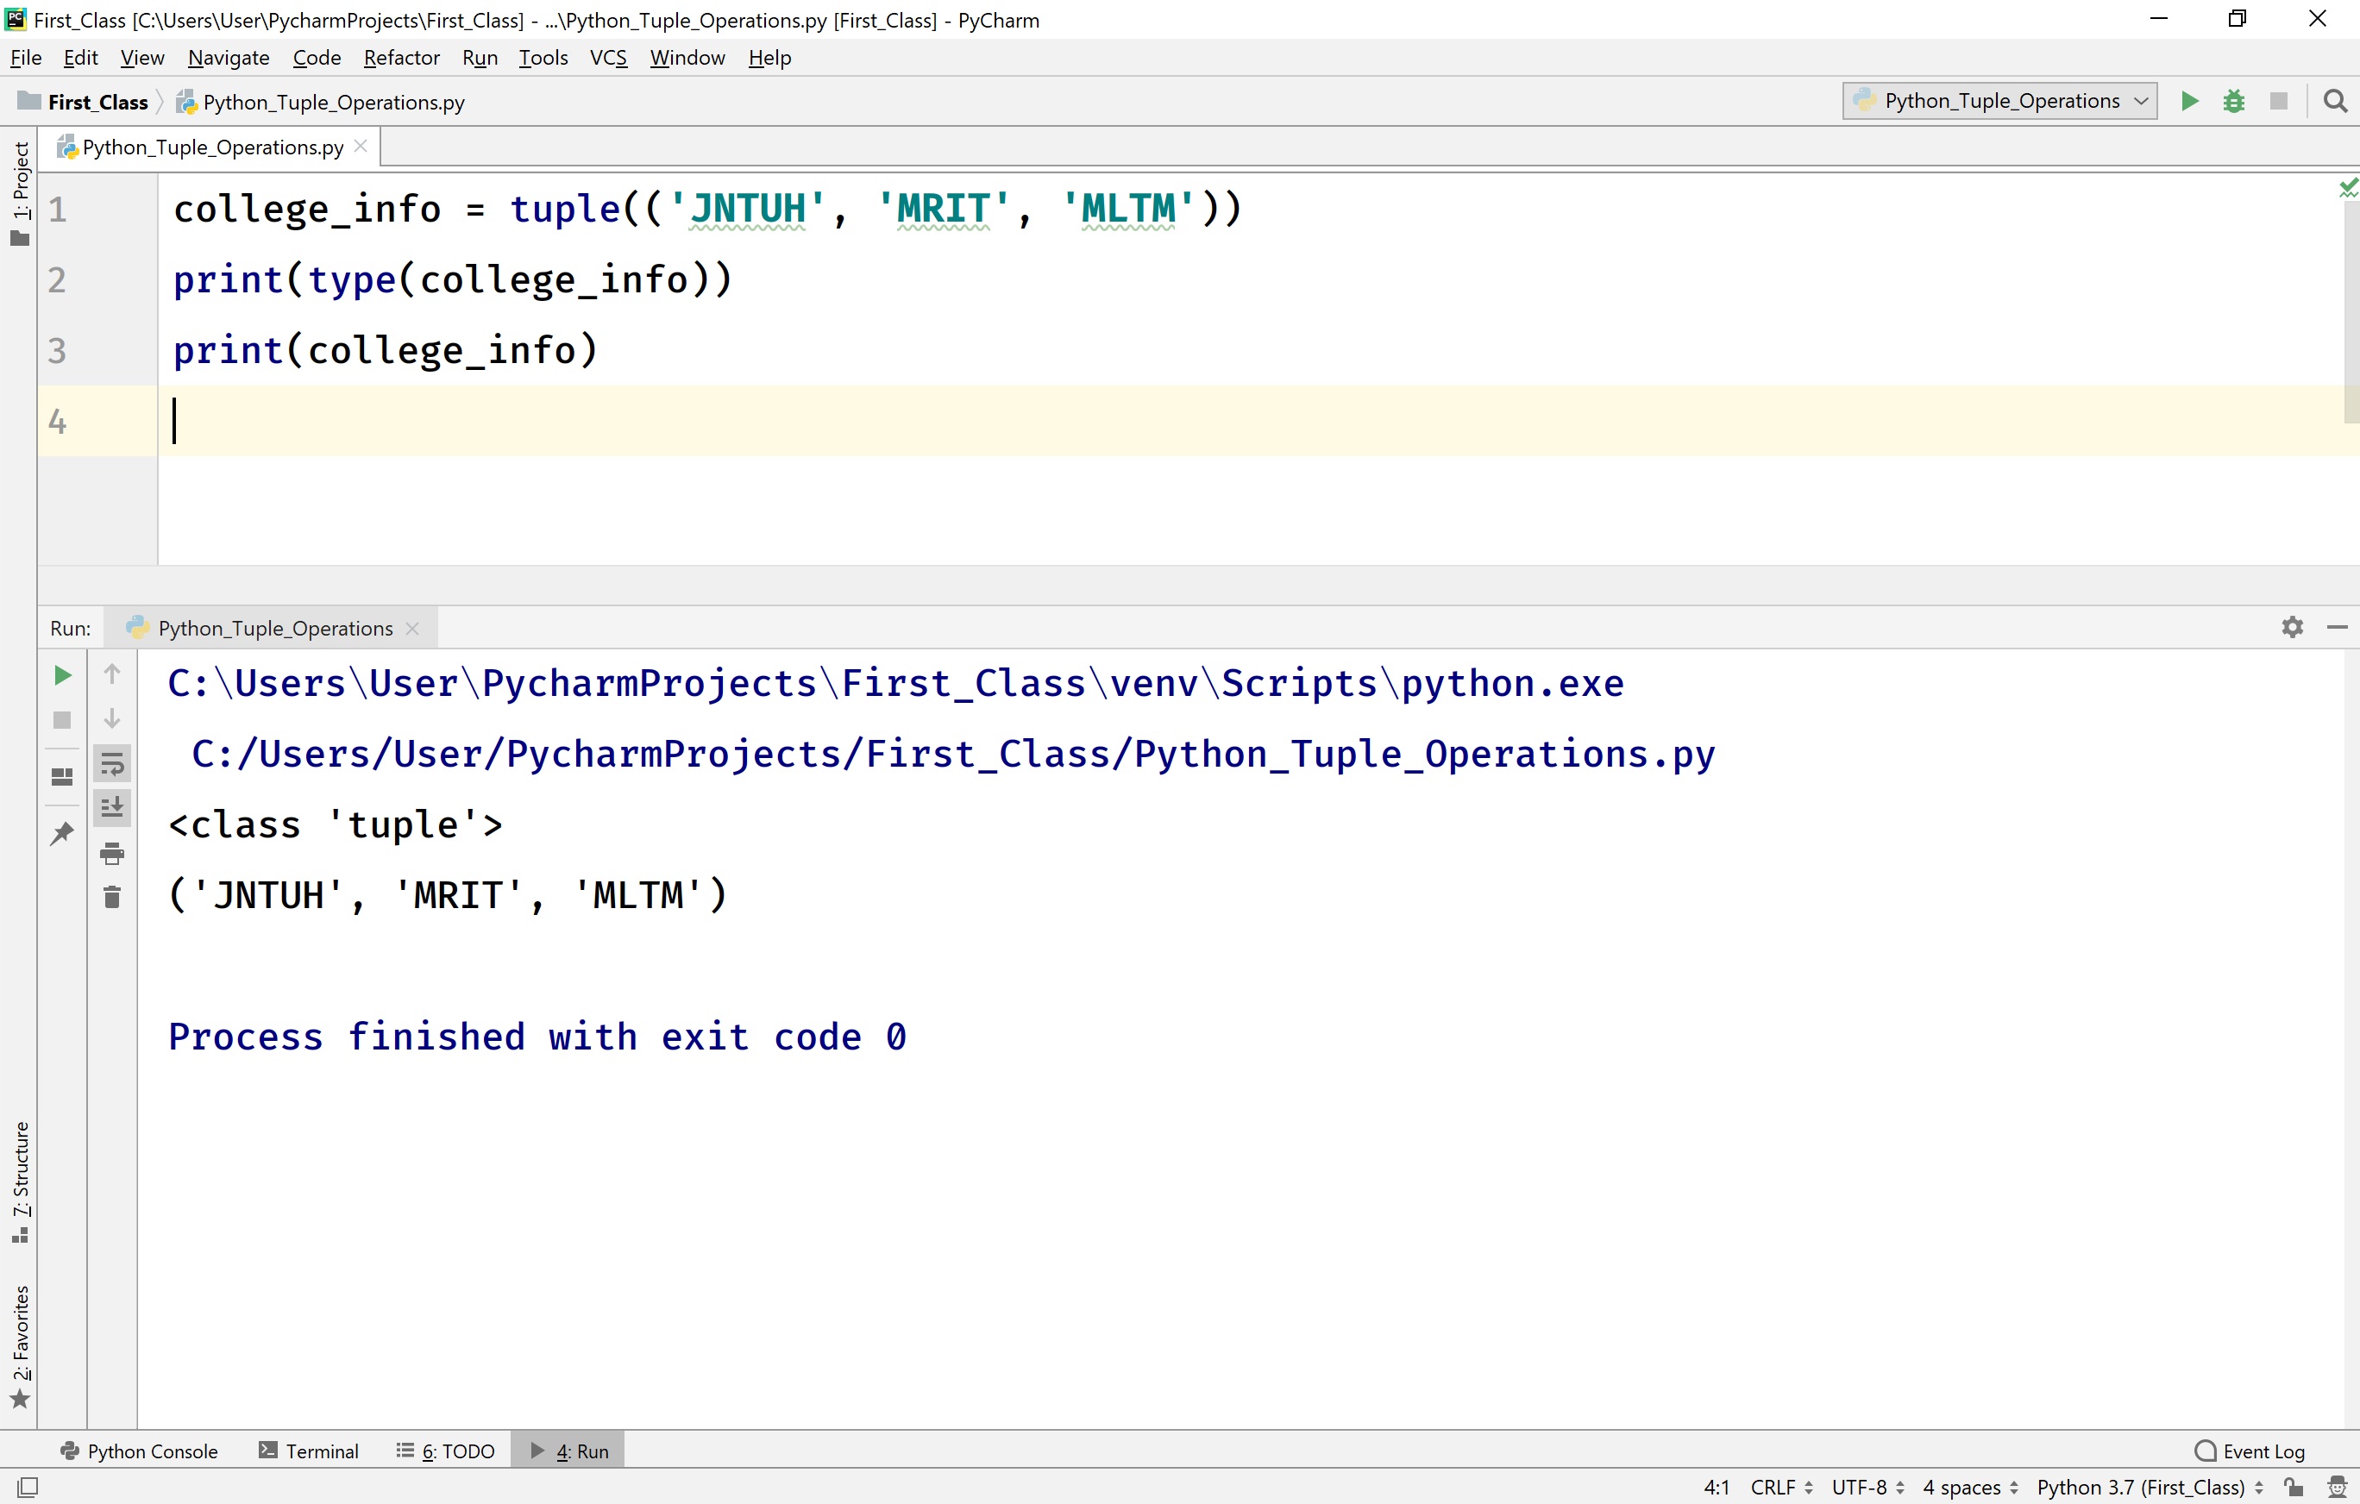Open Run tool window settings gear
The image size is (2360, 1504).
point(2293,627)
